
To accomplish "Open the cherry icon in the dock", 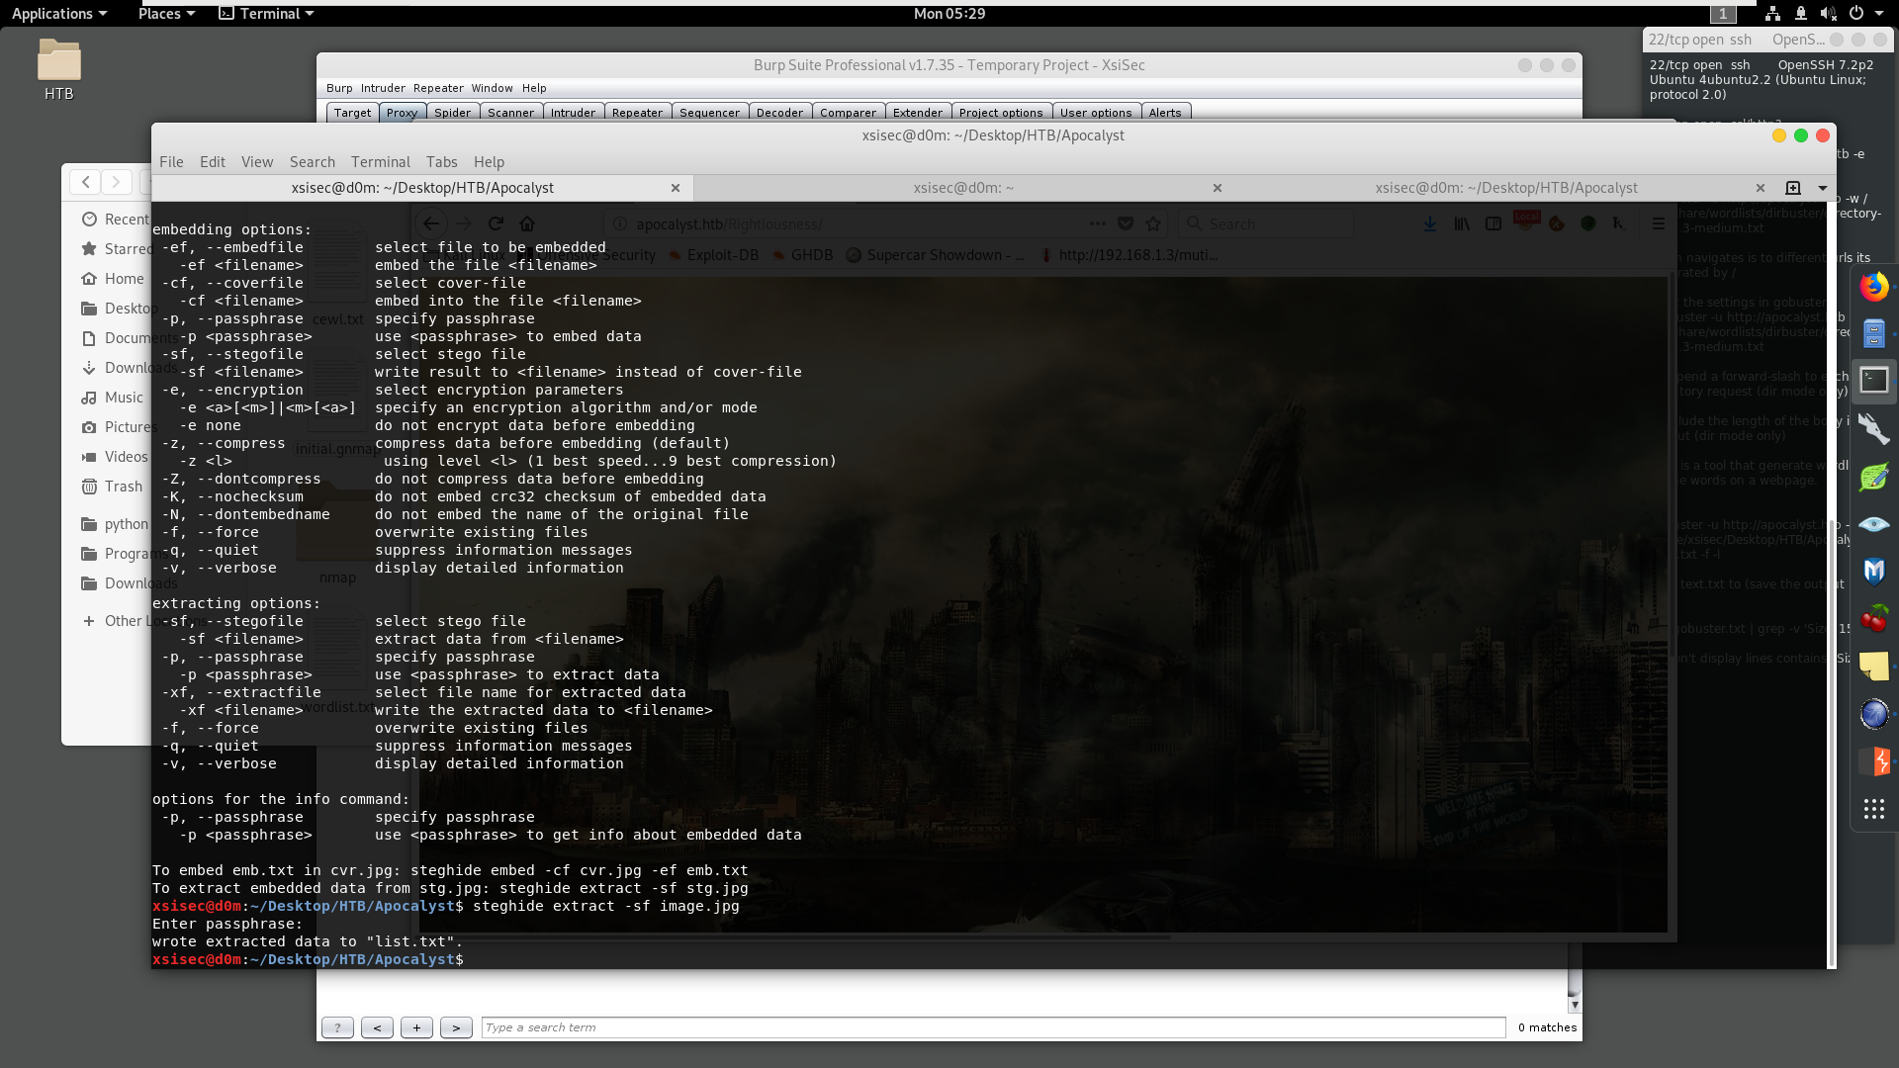I will (1873, 619).
